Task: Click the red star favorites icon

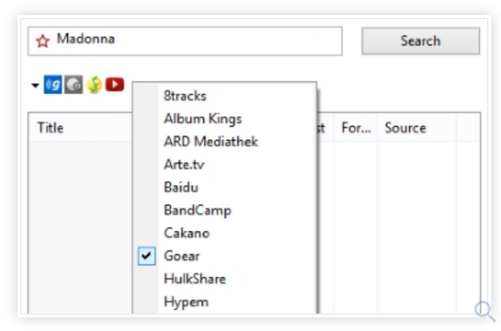Action: click(x=42, y=41)
